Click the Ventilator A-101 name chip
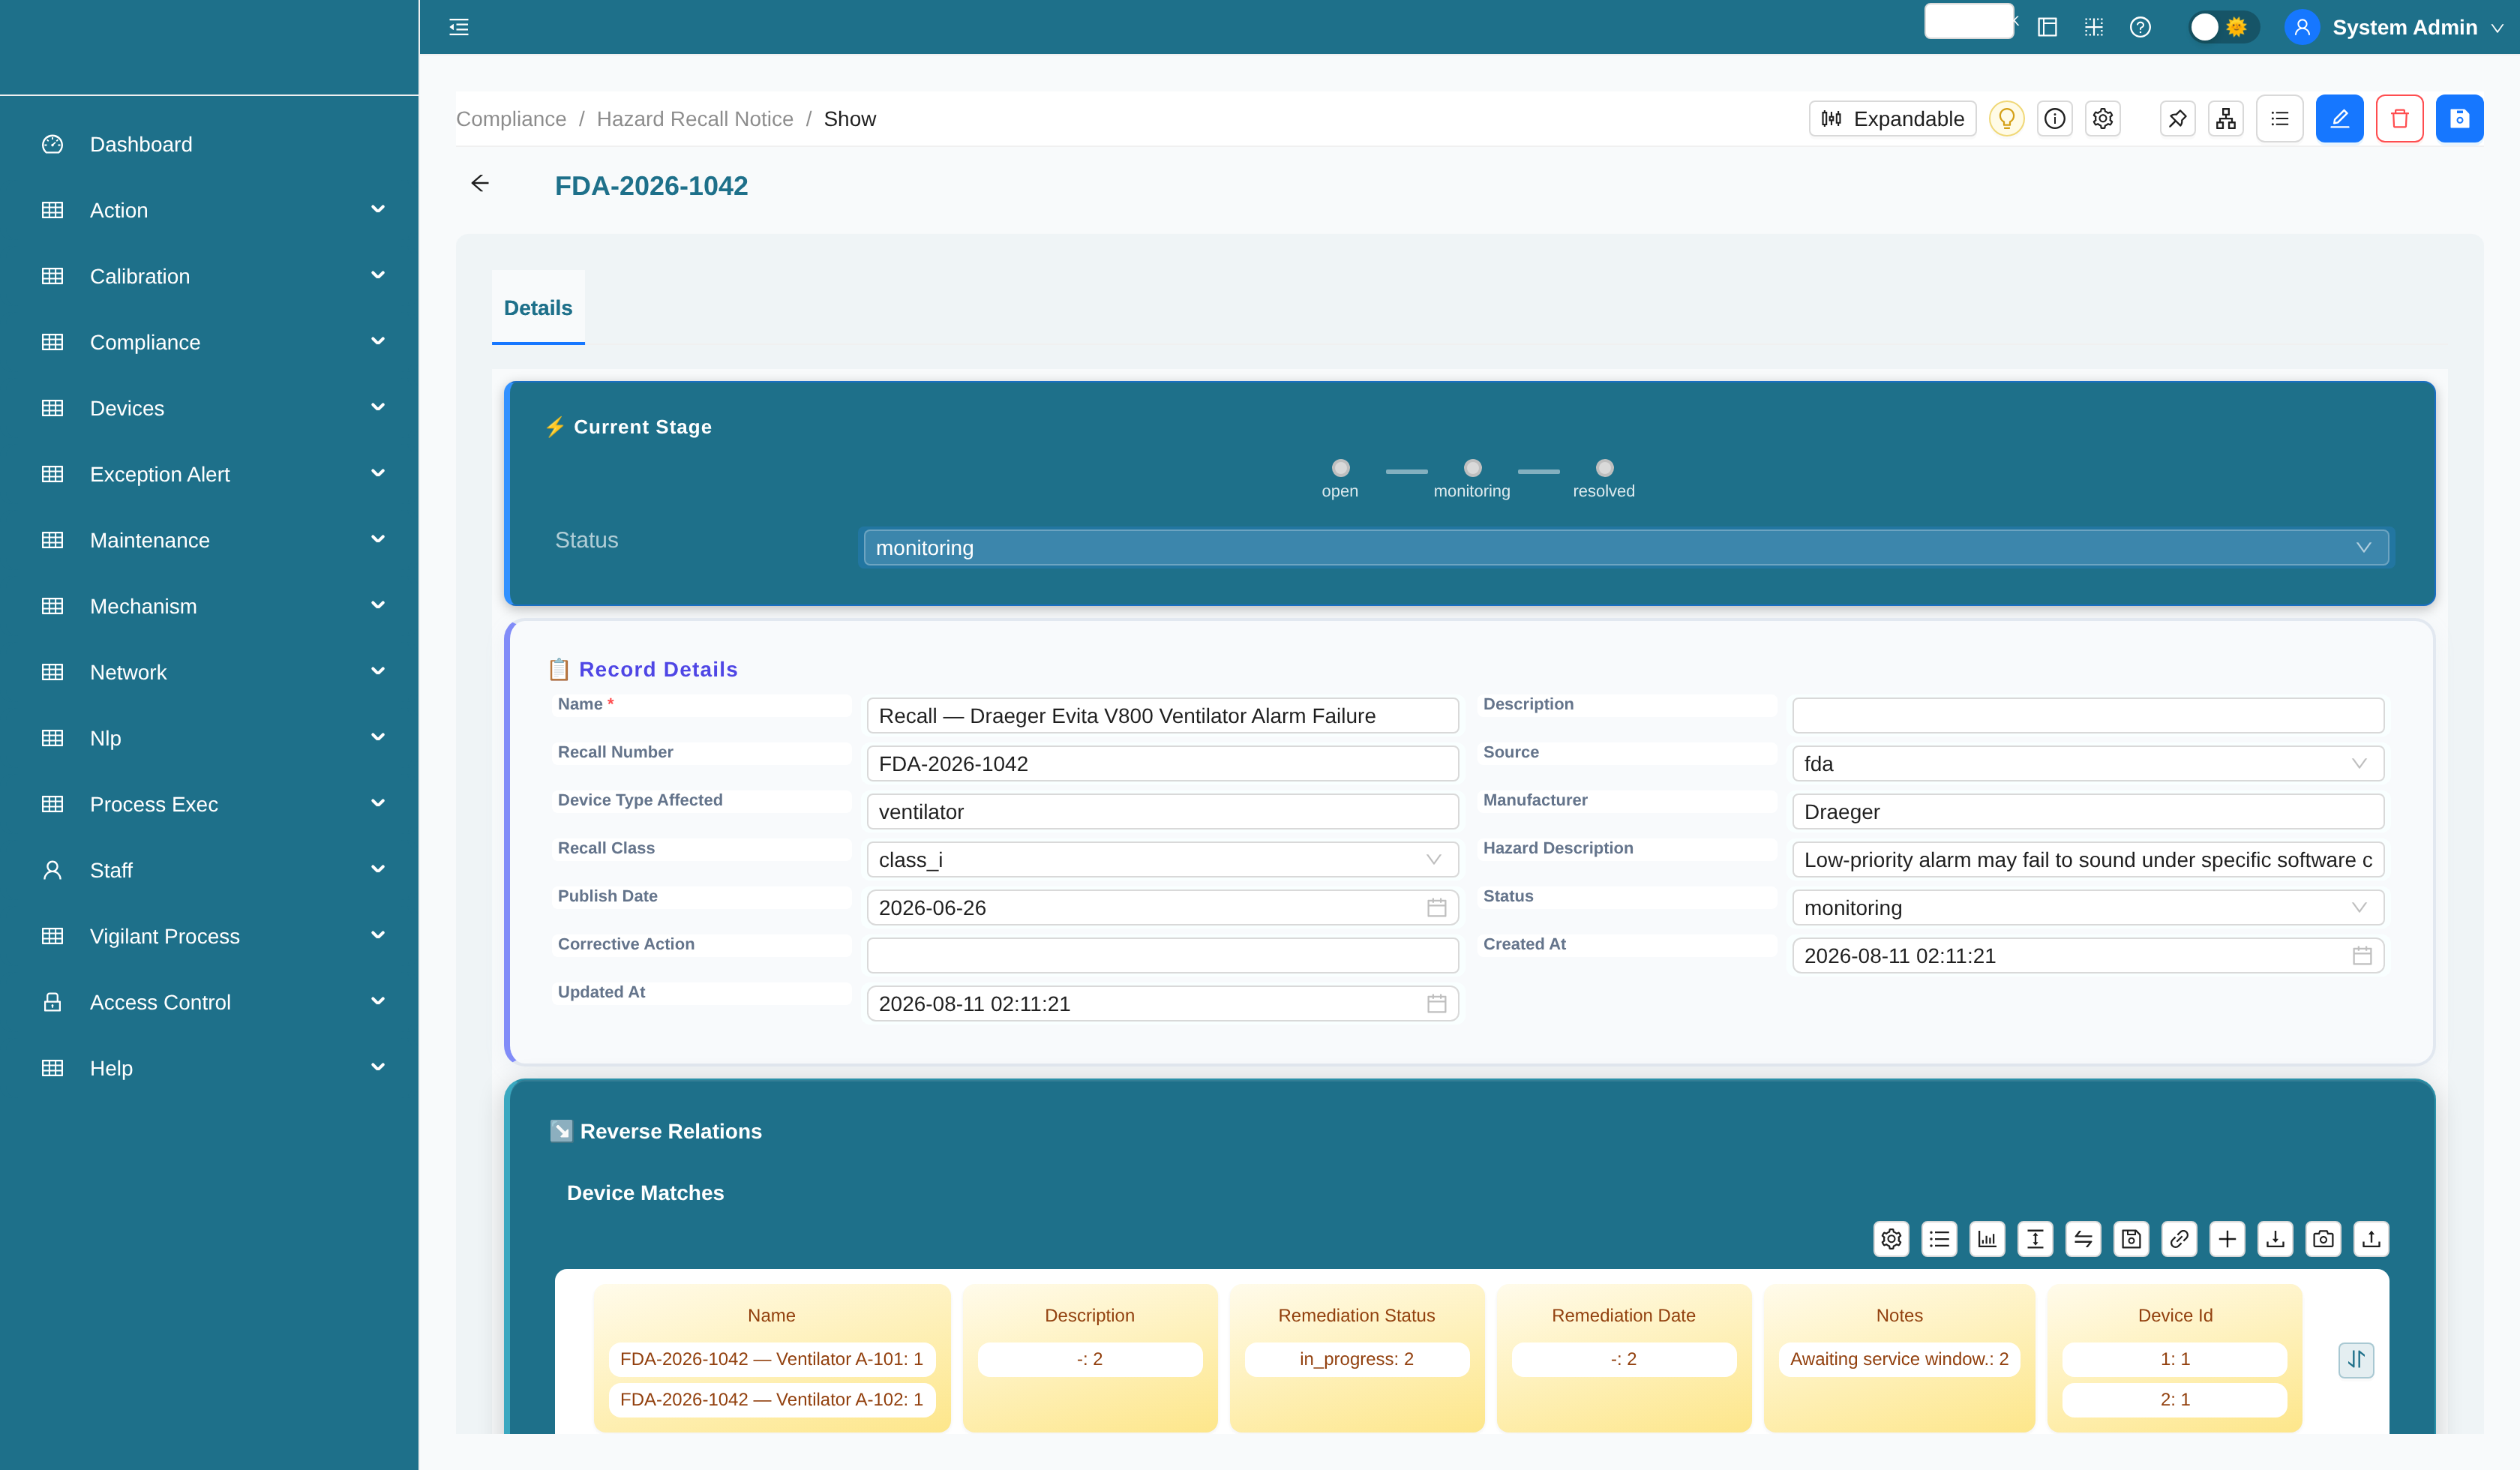The width and height of the screenshot is (2520, 1470). tap(771, 1359)
